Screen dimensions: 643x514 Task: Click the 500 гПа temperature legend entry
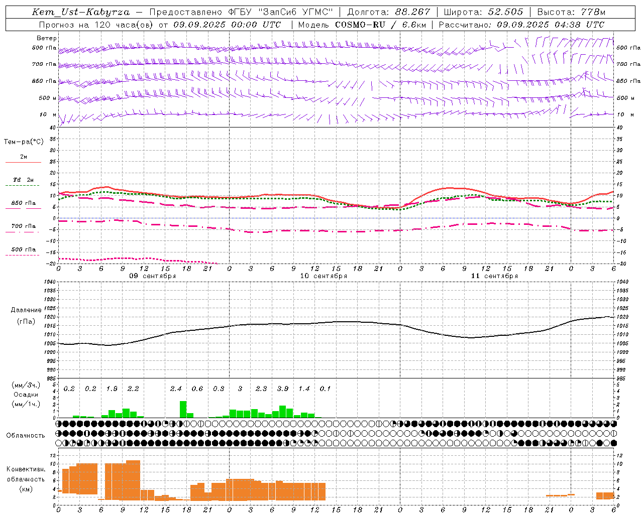pyautogui.click(x=24, y=249)
